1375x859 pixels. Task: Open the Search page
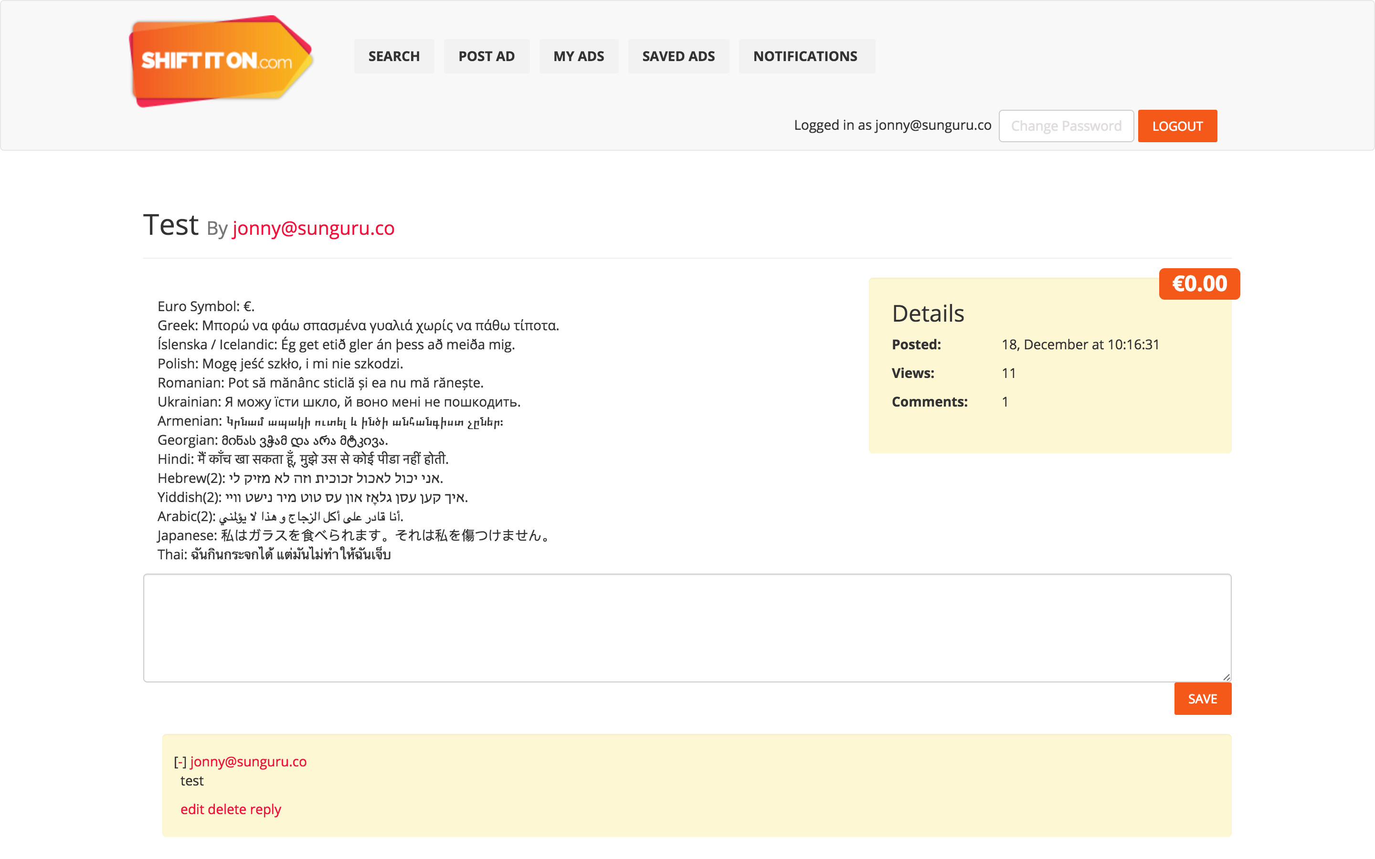click(x=394, y=56)
